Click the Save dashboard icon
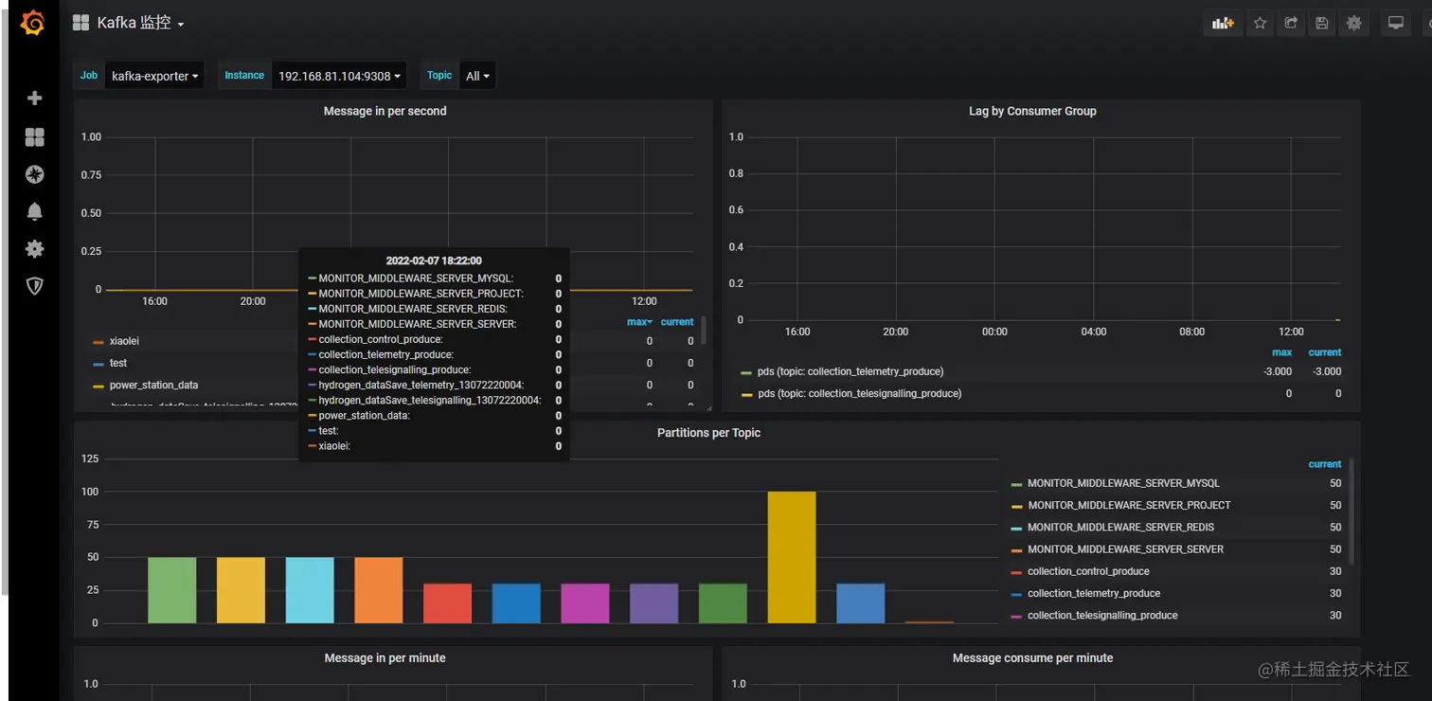This screenshot has height=701, width=1432. tap(1322, 24)
